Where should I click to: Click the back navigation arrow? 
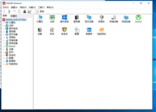pos(4,11)
